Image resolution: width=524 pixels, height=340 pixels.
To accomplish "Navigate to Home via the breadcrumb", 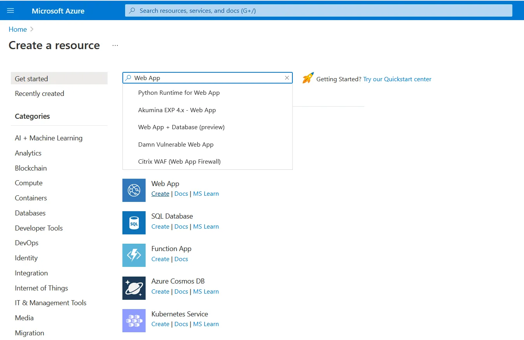I will pos(17,29).
